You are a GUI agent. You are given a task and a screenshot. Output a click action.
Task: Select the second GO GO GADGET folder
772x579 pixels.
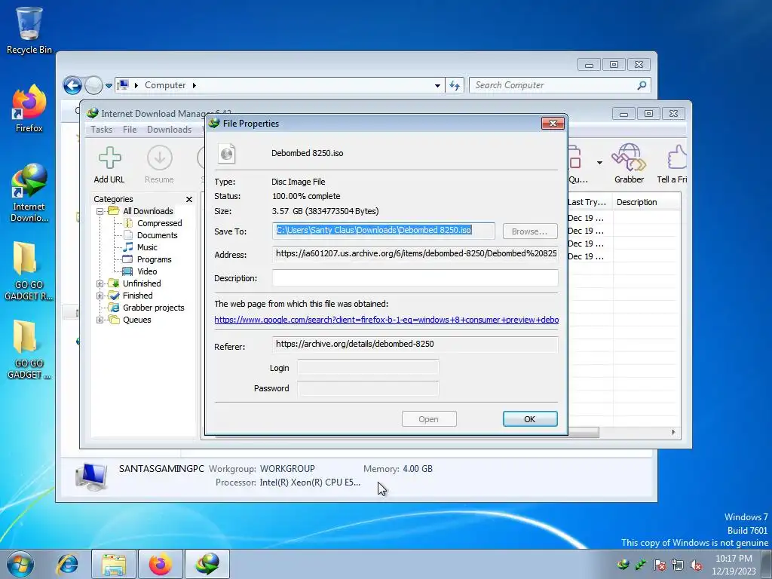[x=28, y=350]
